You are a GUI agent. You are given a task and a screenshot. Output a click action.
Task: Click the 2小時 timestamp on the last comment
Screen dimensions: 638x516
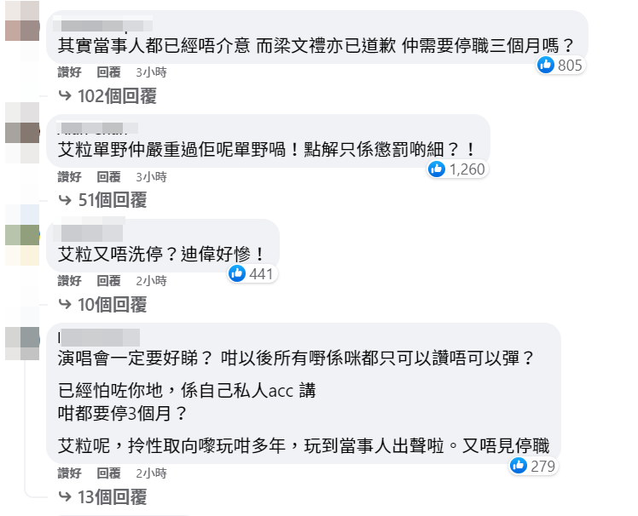[x=151, y=473]
